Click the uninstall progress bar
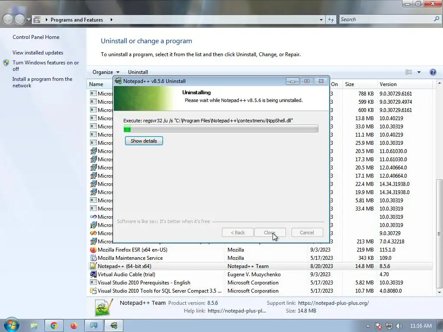This screenshot has height=332, width=443. tap(221, 128)
